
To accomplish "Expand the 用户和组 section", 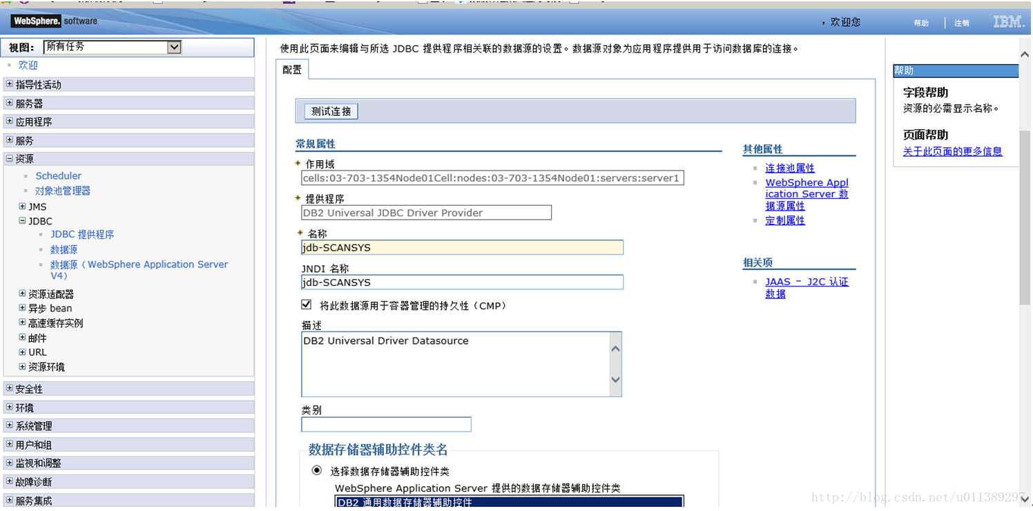I will [x=10, y=445].
